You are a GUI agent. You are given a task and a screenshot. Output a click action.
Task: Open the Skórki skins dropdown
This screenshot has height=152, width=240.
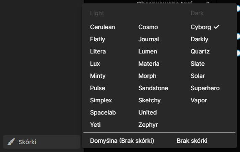(x=42, y=142)
